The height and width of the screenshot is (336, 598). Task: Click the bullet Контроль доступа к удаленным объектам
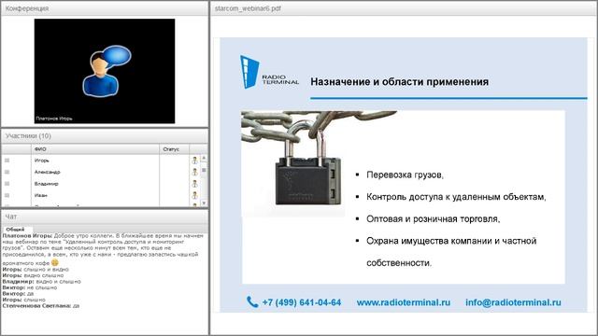coord(456,197)
